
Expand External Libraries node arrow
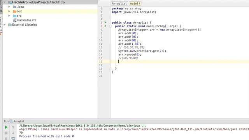(x=5, y=24)
